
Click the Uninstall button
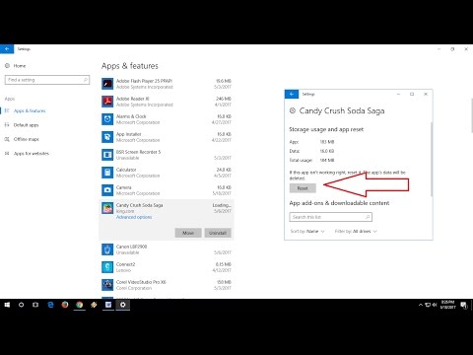218,233
